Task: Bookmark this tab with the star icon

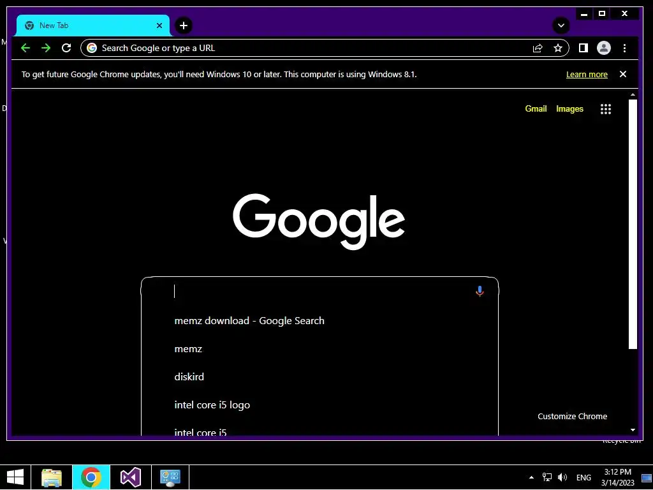Action: click(558, 48)
